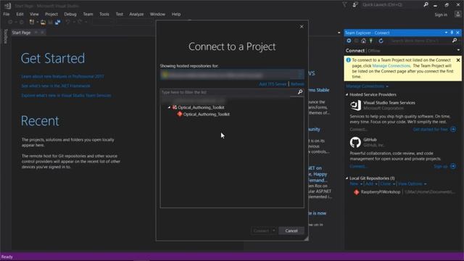Click the Open File toolbar icon
464x261 pixels.
pos(43,22)
